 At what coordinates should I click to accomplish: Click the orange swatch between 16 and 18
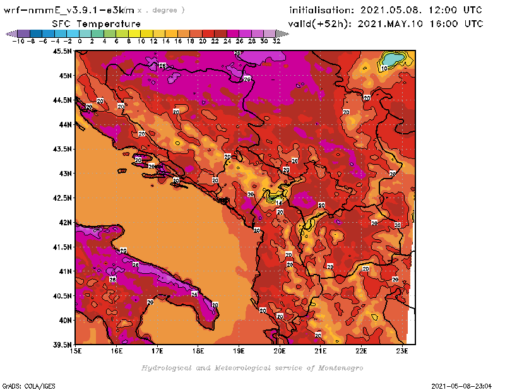[x=184, y=33]
